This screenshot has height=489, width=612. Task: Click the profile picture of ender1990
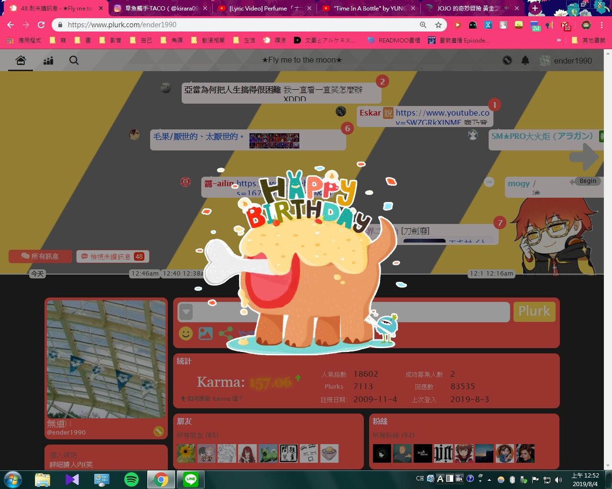click(106, 359)
